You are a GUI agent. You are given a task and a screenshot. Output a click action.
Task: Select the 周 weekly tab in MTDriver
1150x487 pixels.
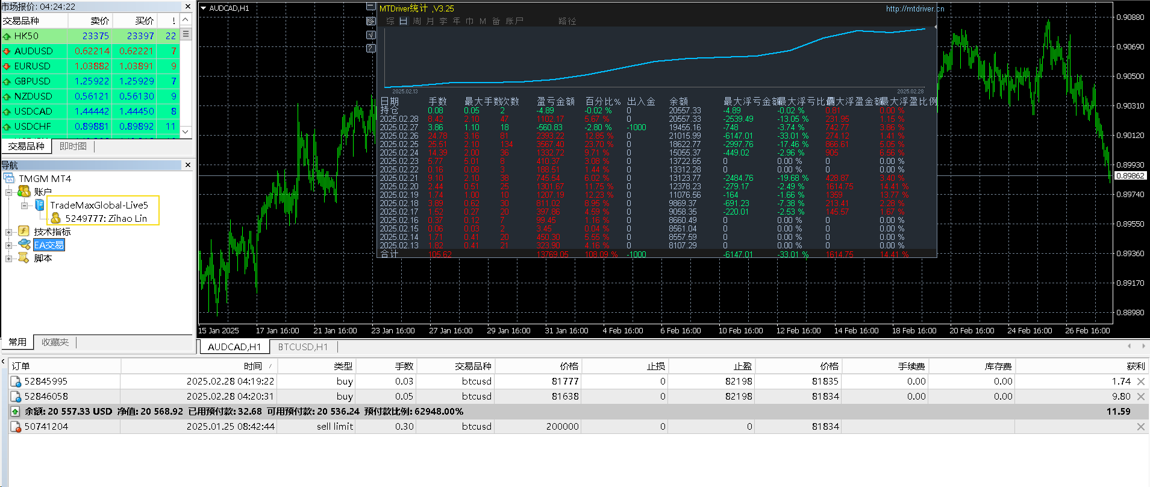tap(417, 21)
